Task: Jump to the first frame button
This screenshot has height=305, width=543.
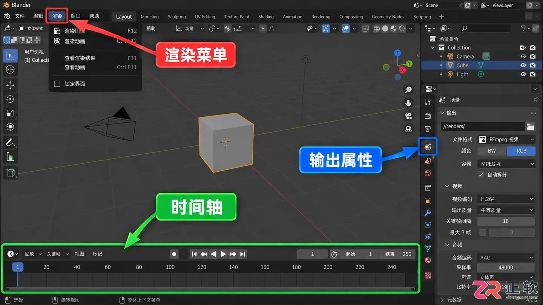Action: tap(194, 254)
